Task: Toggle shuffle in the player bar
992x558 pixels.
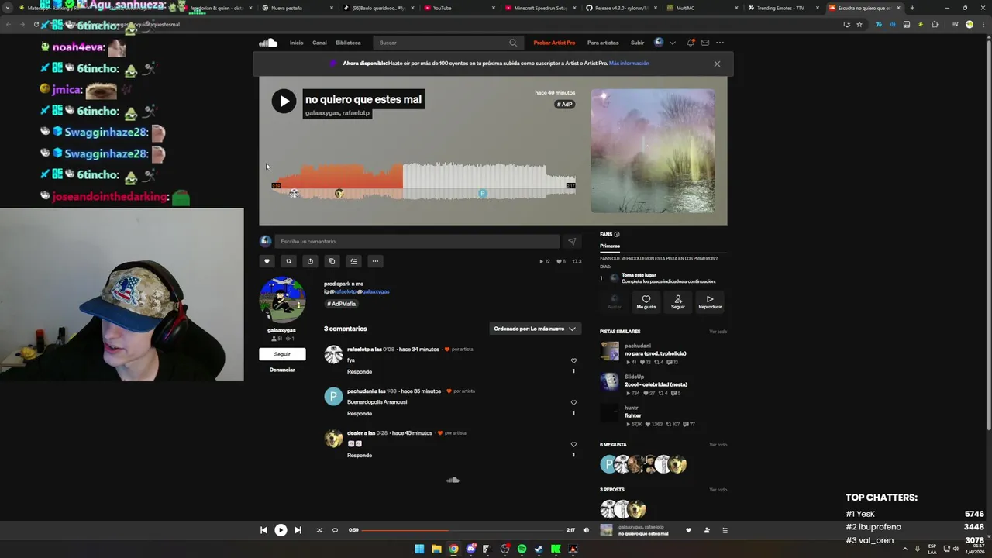Action: pos(319,530)
